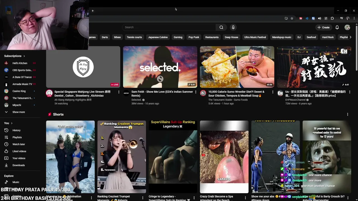Open options menu for Sumo Wrestler Diet video
The width and height of the screenshot is (358, 201).
272,92
